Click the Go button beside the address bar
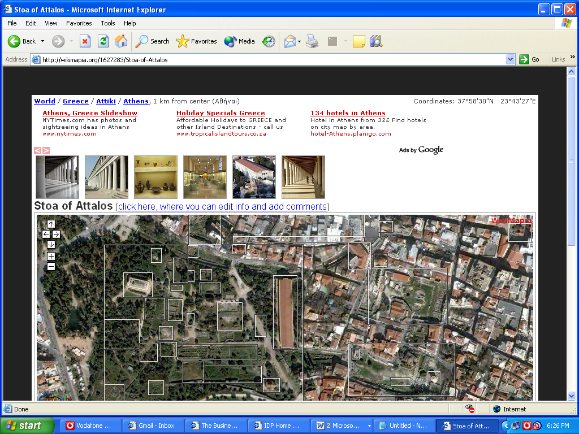The width and height of the screenshot is (579, 434). point(530,59)
